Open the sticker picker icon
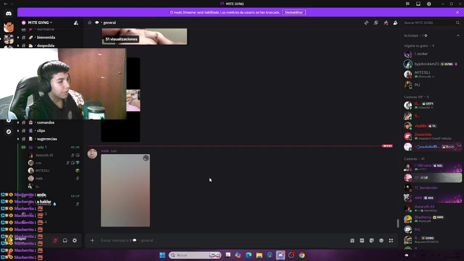The height and width of the screenshot is (261, 464). pos(372,240)
